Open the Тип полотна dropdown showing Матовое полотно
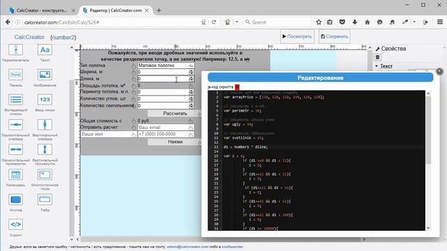This screenshot has width=447, height=251. 166,65
